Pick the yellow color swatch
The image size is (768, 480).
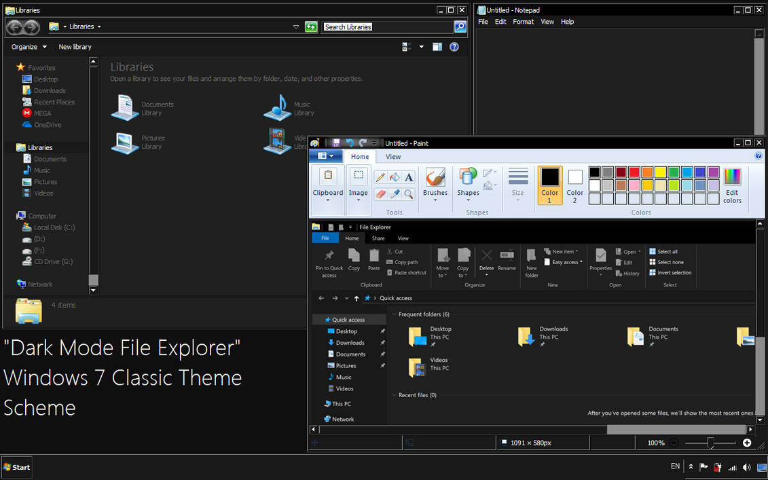pyautogui.click(x=661, y=172)
